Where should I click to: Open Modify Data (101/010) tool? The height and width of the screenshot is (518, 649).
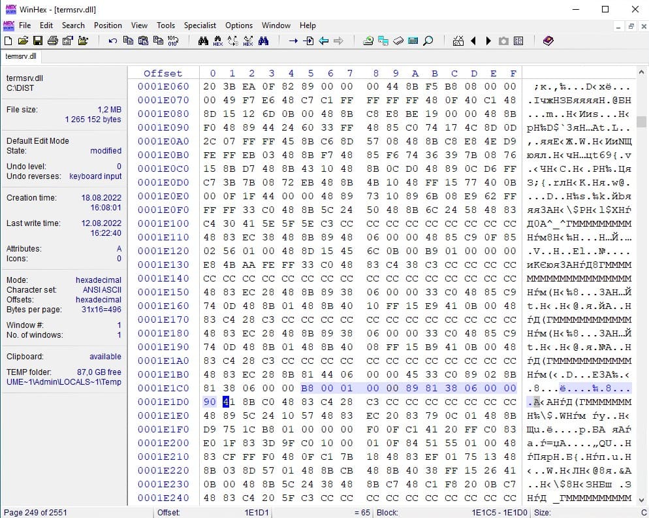click(173, 40)
